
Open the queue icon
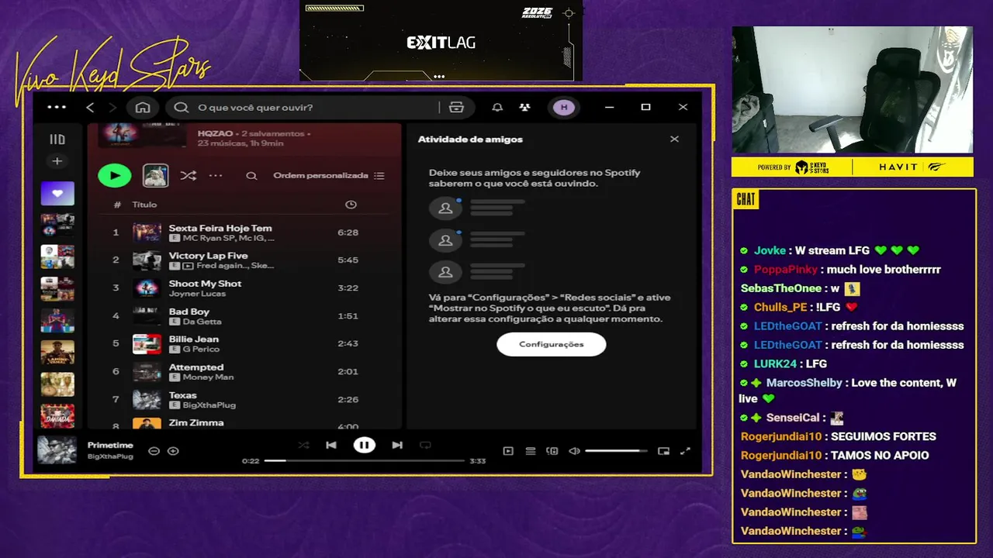(x=531, y=450)
